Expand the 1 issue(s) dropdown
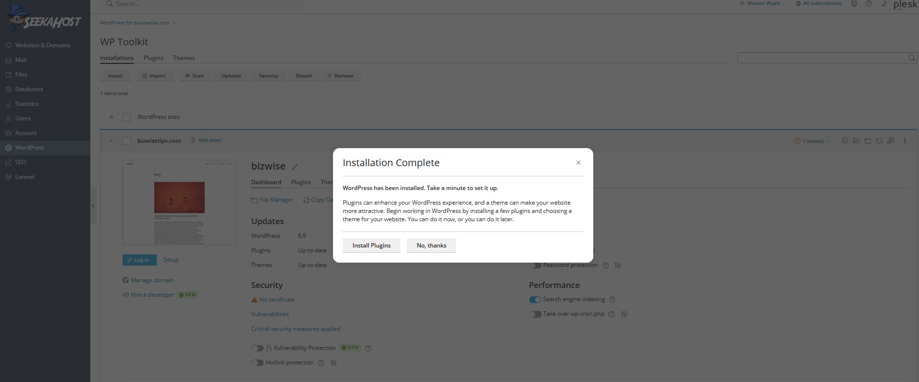Viewport: 919px width, 382px height. pyautogui.click(x=811, y=141)
